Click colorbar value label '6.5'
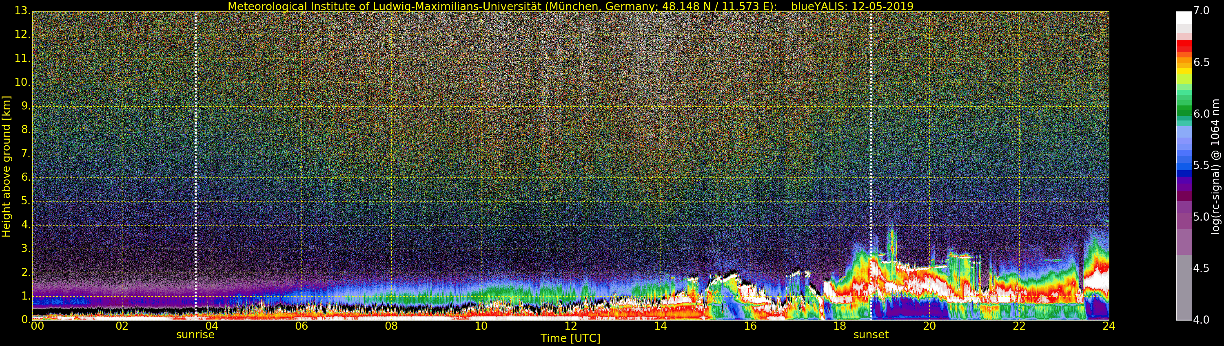Screen dimensions: 1224x346 (1201, 62)
